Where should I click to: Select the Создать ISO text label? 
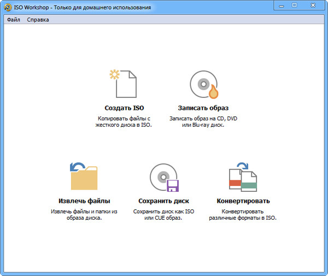124,108
